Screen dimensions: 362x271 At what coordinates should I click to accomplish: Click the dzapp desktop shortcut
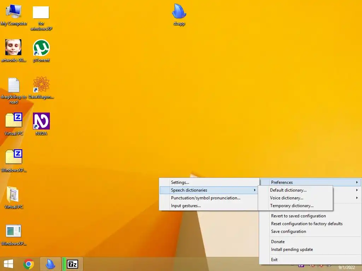179,14
